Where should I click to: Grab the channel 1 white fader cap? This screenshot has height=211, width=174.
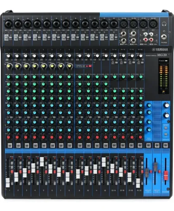pos(8,183)
